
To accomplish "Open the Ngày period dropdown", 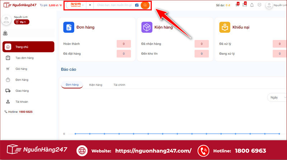I will pyautogui.click(x=275, y=97).
